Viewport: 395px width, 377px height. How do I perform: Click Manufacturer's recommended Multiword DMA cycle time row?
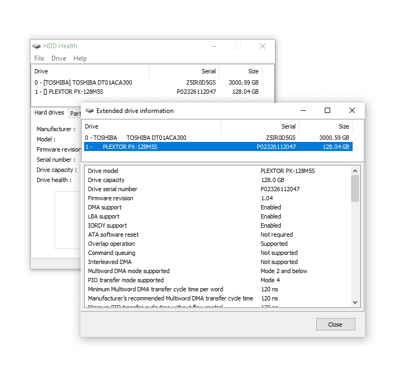(218, 298)
